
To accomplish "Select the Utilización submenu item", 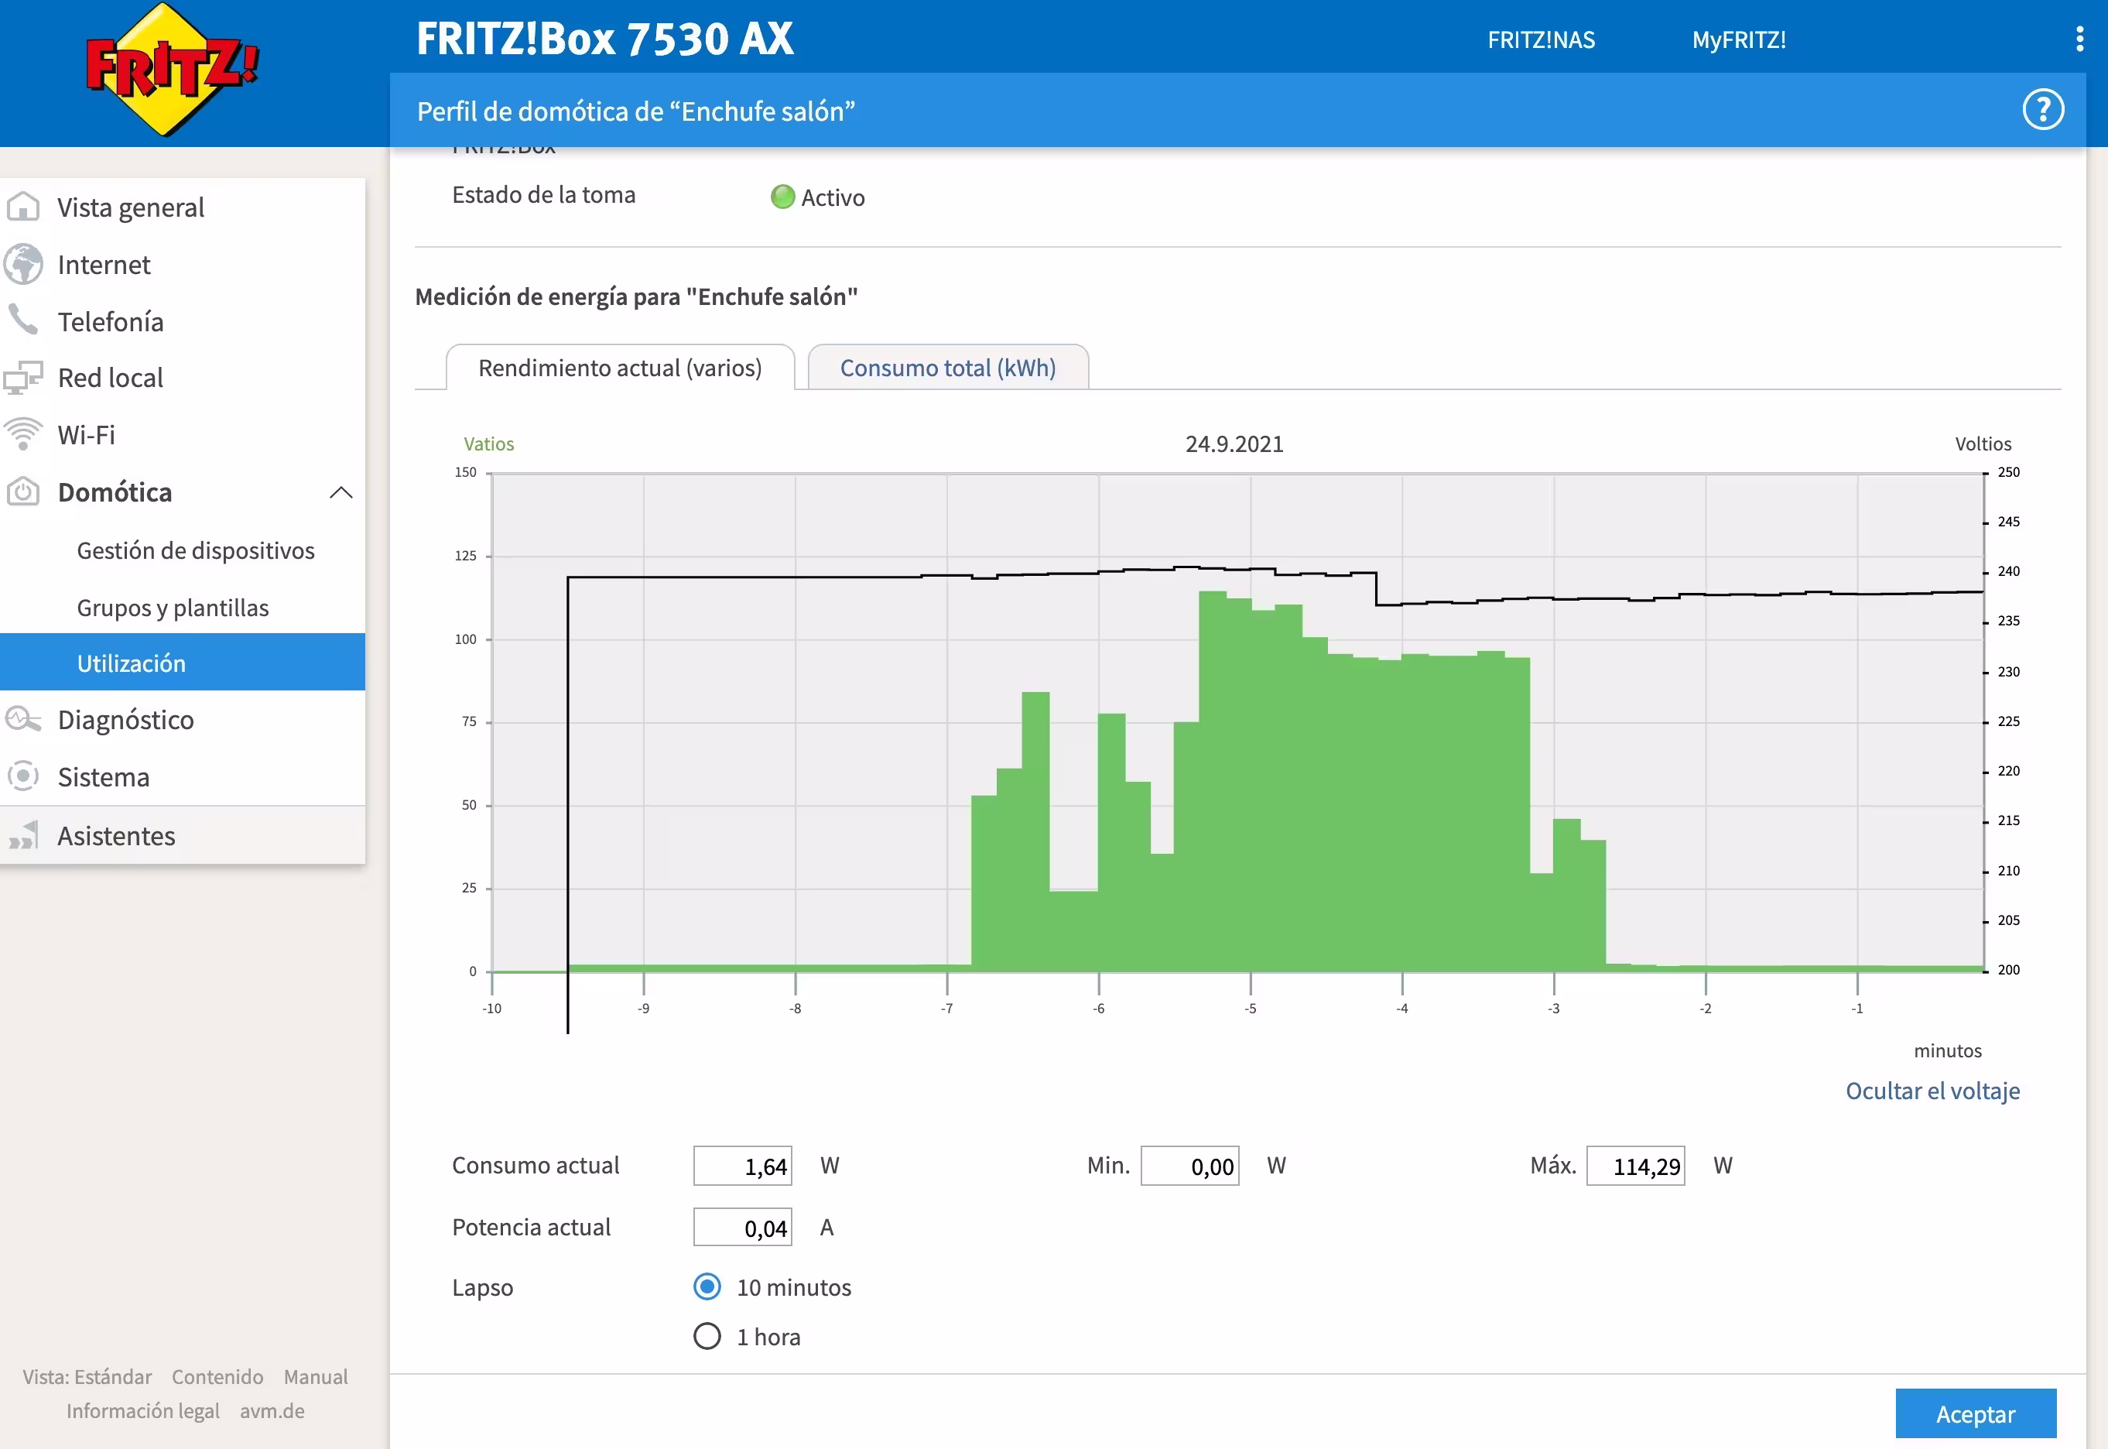I will 183,663.
